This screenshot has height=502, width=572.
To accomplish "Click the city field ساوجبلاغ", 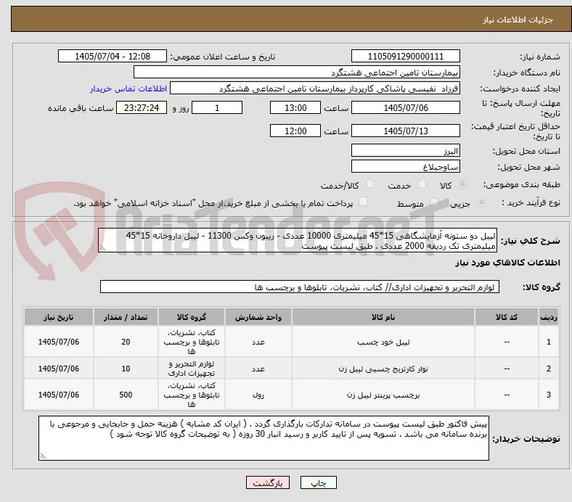I will 405,167.
